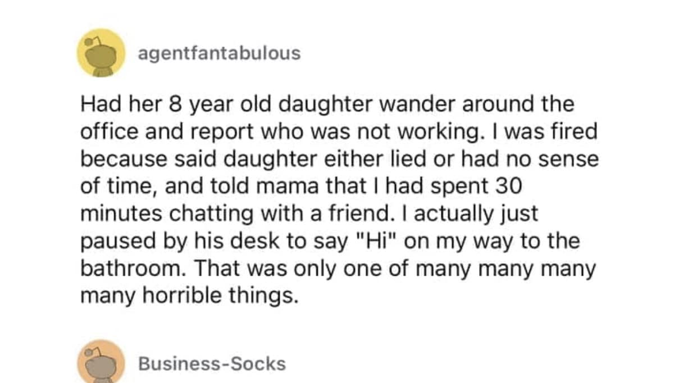Click Business-Socks's orange Reddit avatar
Screen dimensions: 674x383
point(100,361)
